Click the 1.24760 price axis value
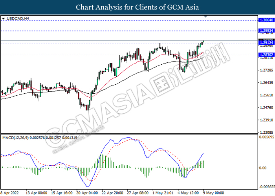The image size is (275, 196). (x=266, y=107)
